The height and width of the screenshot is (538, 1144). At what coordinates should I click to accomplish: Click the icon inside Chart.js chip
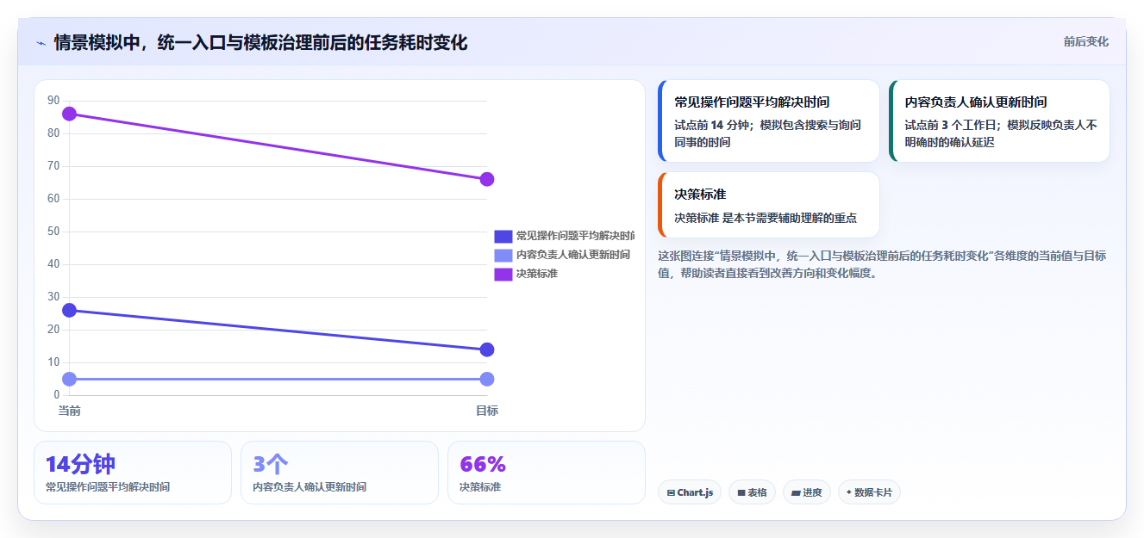(671, 493)
